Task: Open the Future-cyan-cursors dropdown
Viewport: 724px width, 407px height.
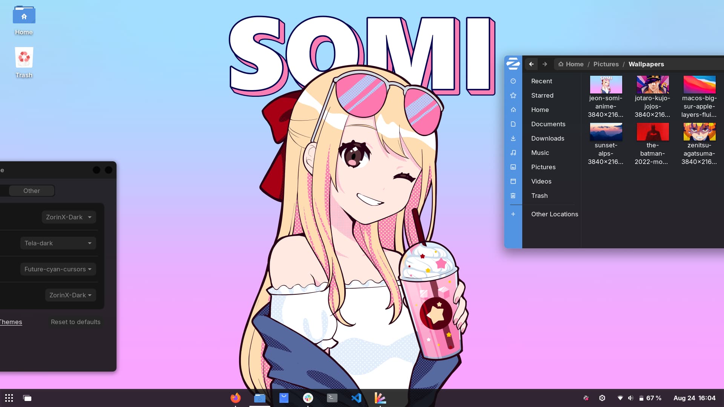Action: click(58, 269)
